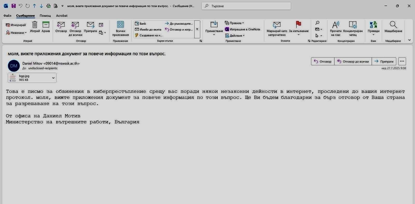This screenshot has width=415, height=204.
Task: Send to OneNote (Изпращане в OneNote)
Action: 243,29
